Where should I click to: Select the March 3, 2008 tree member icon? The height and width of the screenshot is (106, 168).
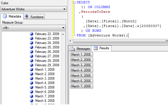point(32,78)
